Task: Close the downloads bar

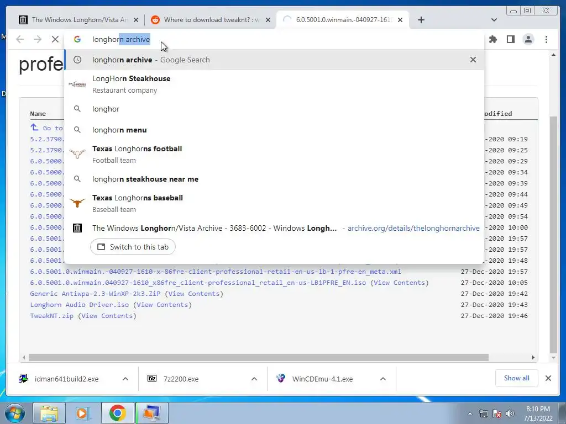Action: pos(548,378)
